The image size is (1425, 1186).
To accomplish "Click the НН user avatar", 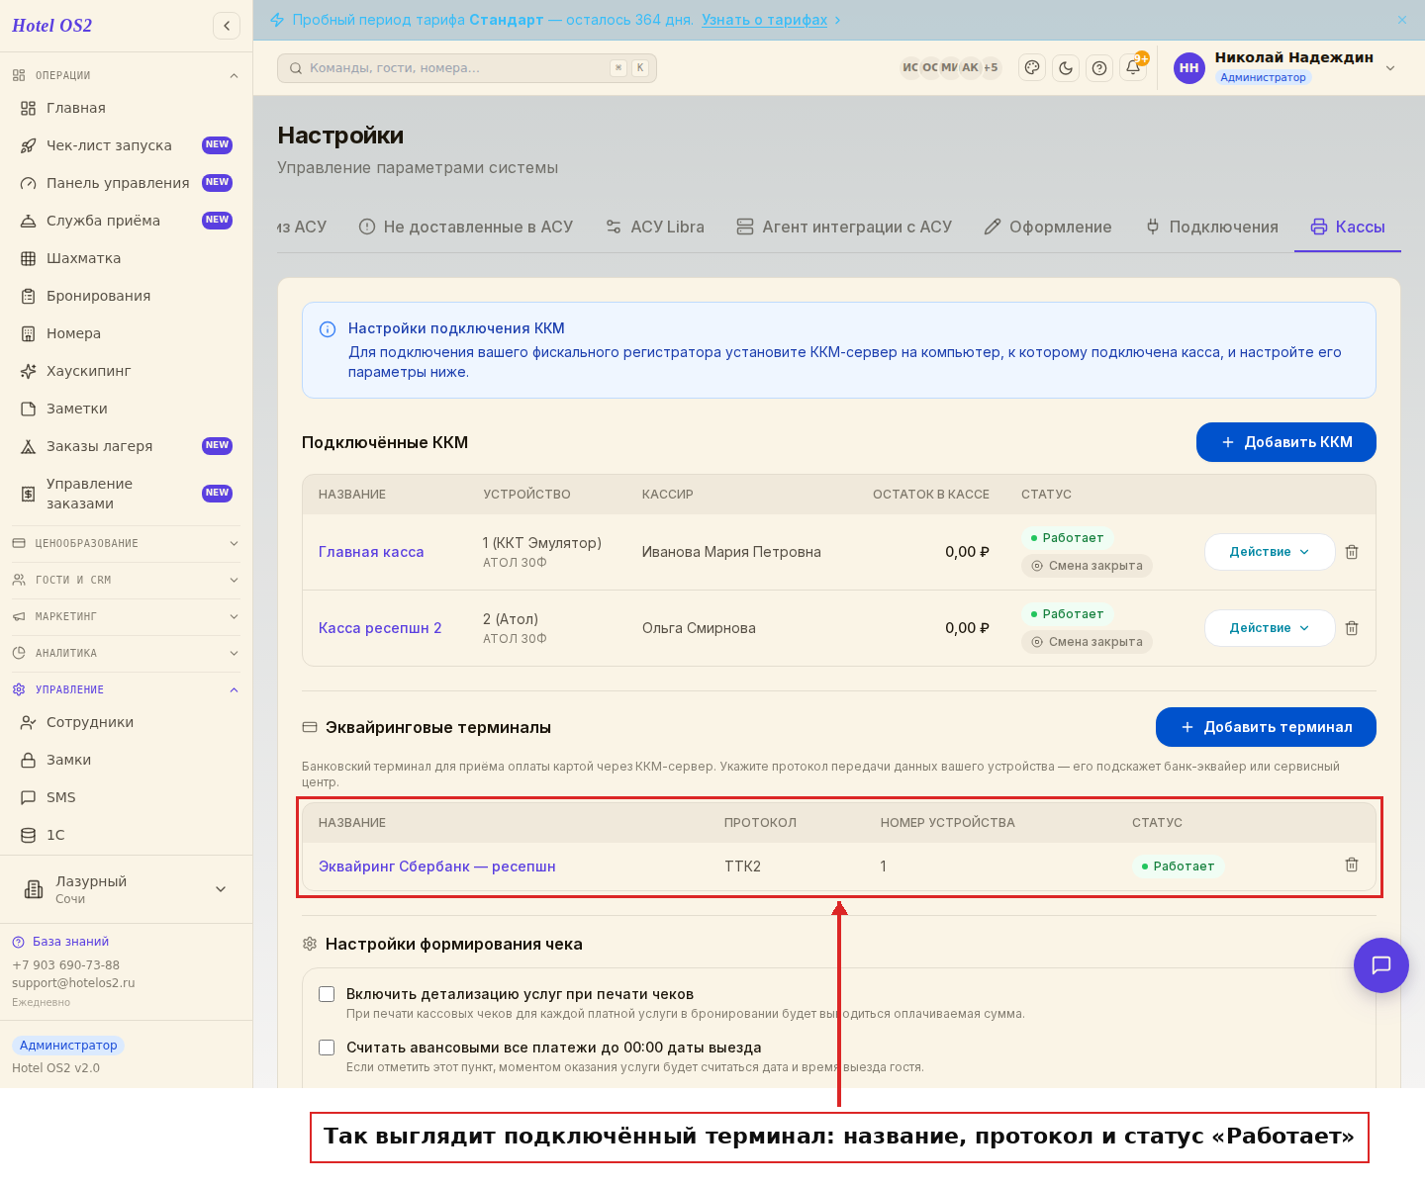I will click(1189, 68).
